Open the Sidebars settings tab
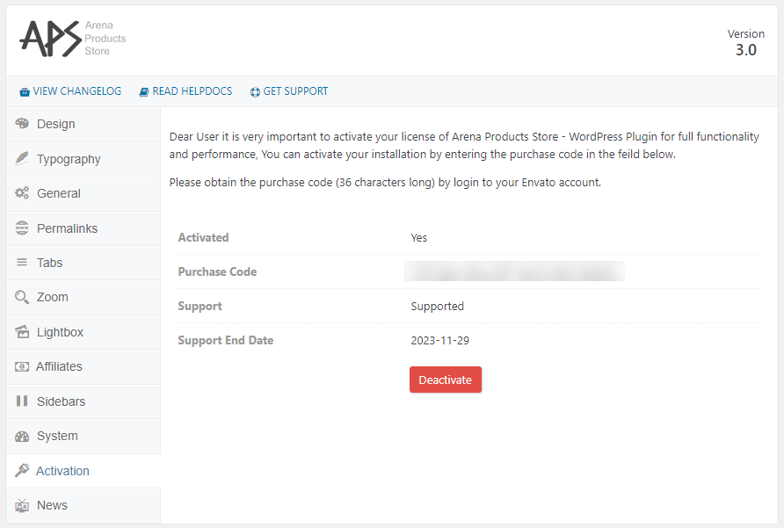Viewport: 784px width, 528px height. coord(83,401)
